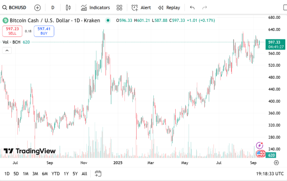Click the L587.88 low value

(x=160, y=20)
